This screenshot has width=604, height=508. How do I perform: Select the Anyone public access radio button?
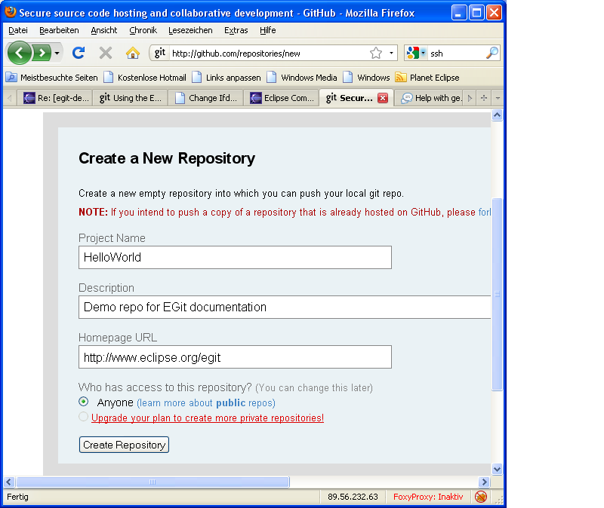click(83, 402)
